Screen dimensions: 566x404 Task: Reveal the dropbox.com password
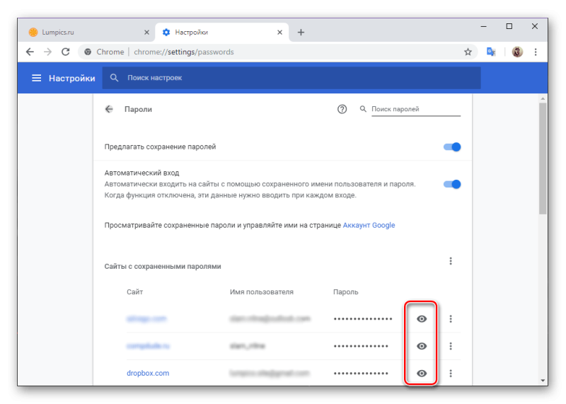point(422,374)
